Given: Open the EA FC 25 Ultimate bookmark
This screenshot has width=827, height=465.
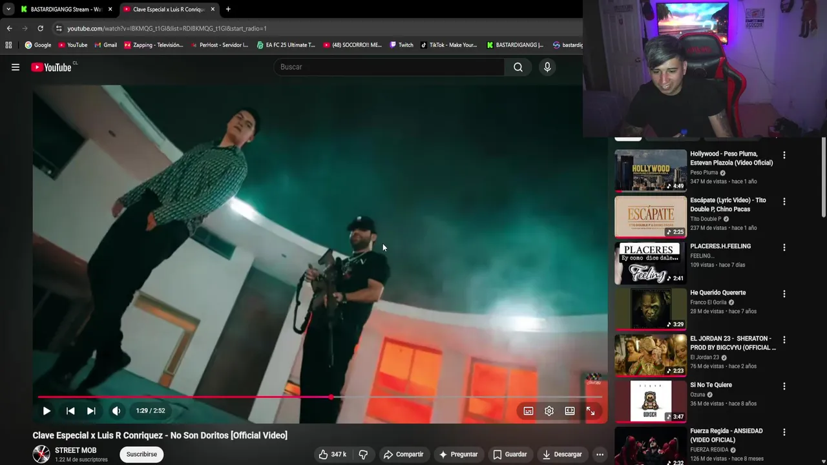Looking at the screenshot, I should [286, 45].
